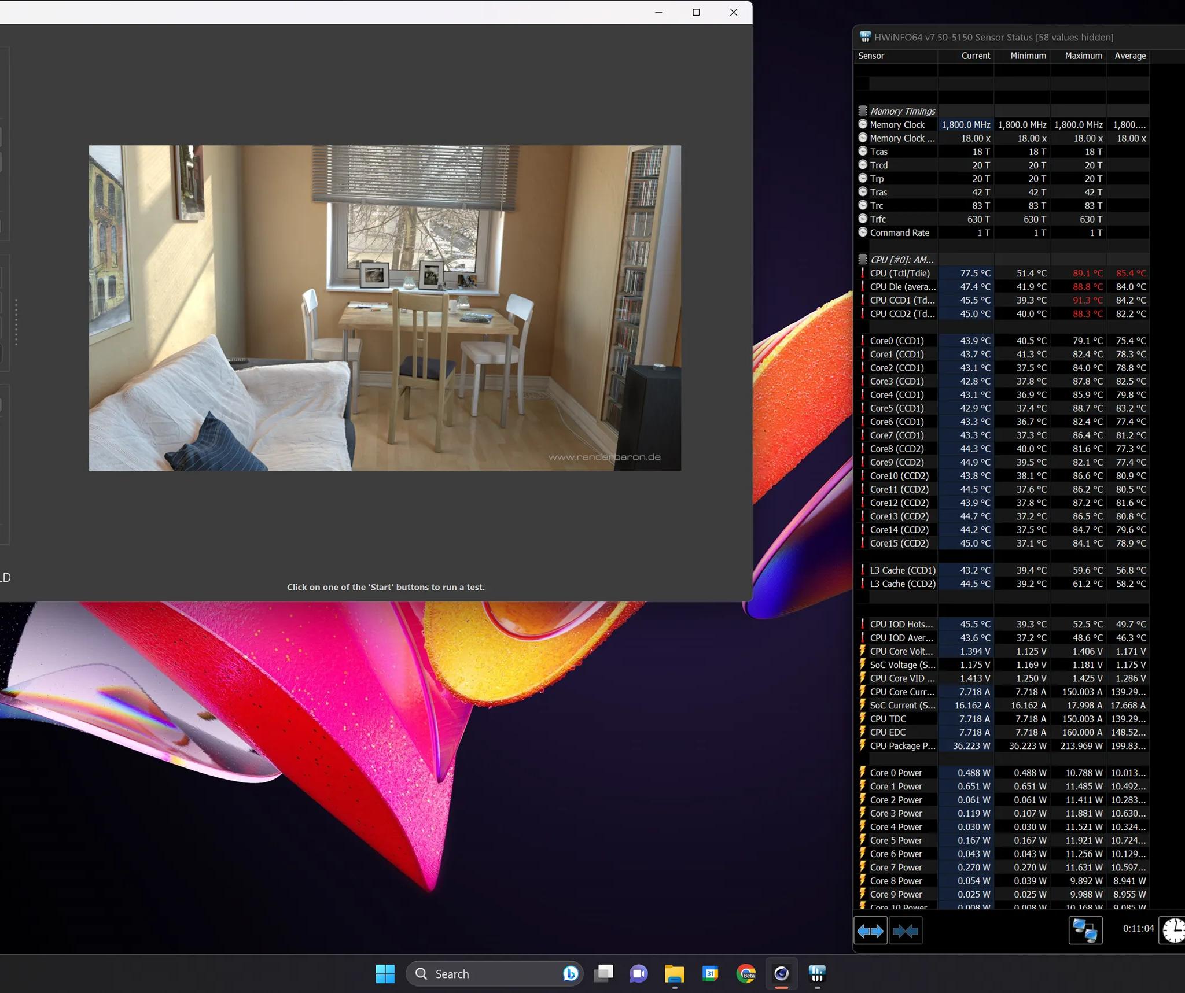Open the Windows Start menu
The height and width of the screenshot is (993, 1185).
pyautogui.click(x=385, y=974)
